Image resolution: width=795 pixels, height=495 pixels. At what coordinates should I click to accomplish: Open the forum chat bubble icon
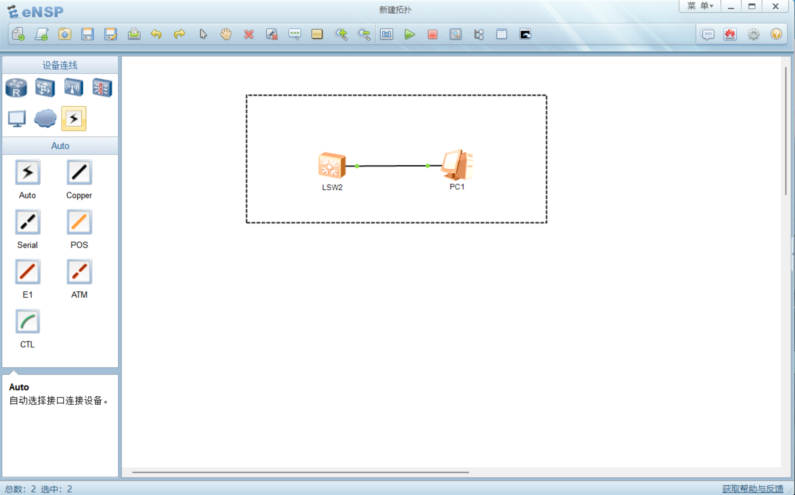tap(707, 34)
